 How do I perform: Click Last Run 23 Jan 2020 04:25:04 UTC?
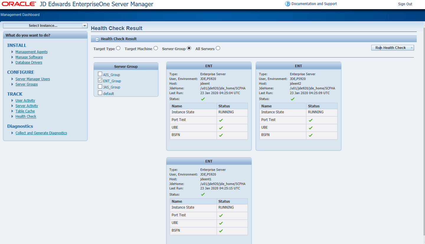[220, 93]
